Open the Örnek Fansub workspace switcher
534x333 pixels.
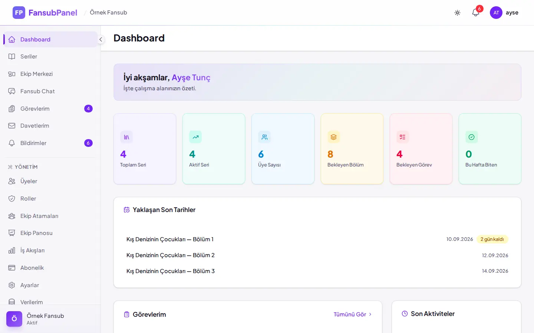[x=50, y=319]
